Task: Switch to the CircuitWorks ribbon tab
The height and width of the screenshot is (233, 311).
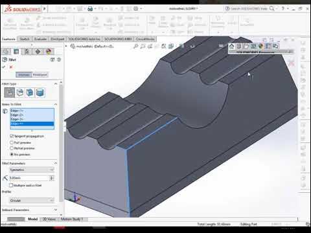Action: click(145, 39)
